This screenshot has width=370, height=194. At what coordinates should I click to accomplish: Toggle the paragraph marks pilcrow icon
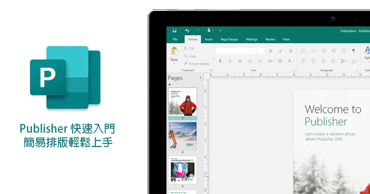354,51
